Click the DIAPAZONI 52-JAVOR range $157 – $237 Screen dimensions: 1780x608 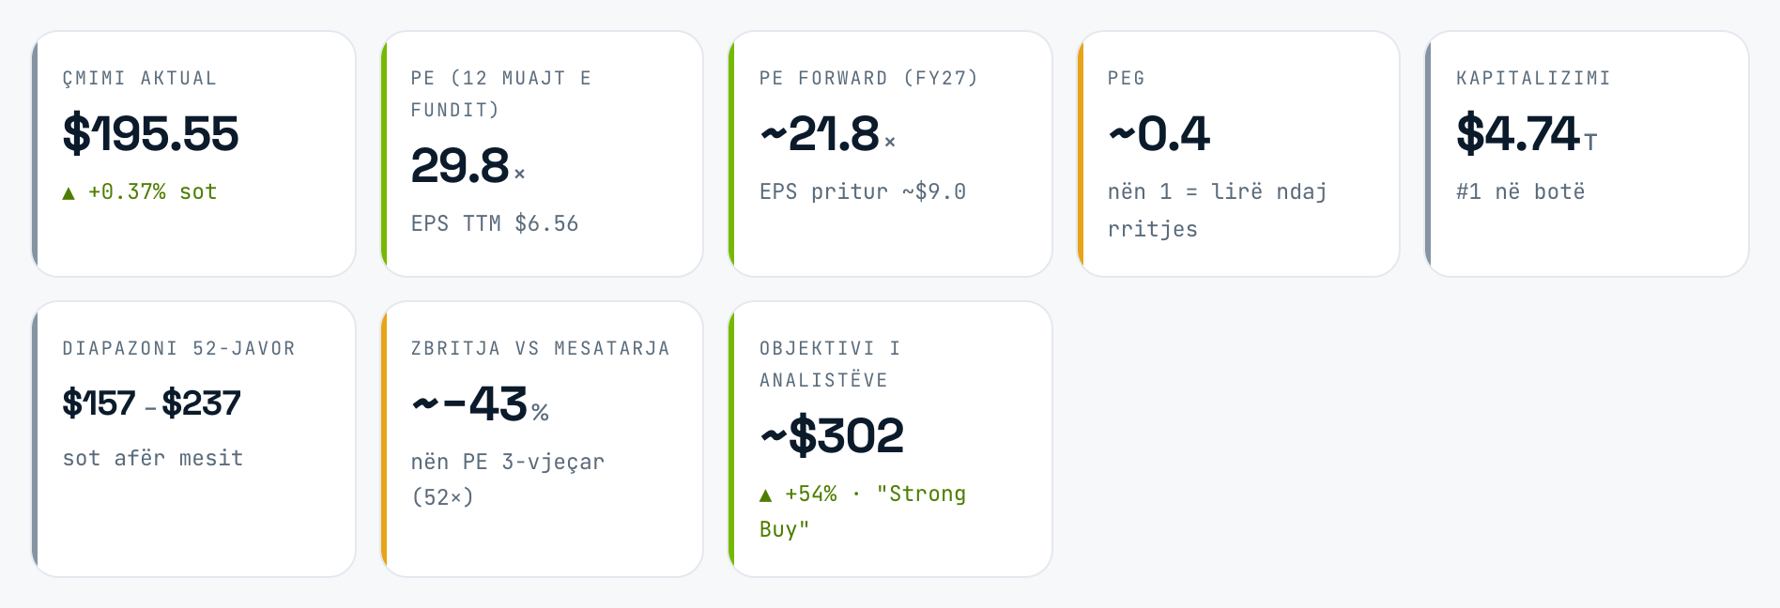pos(151,403)
